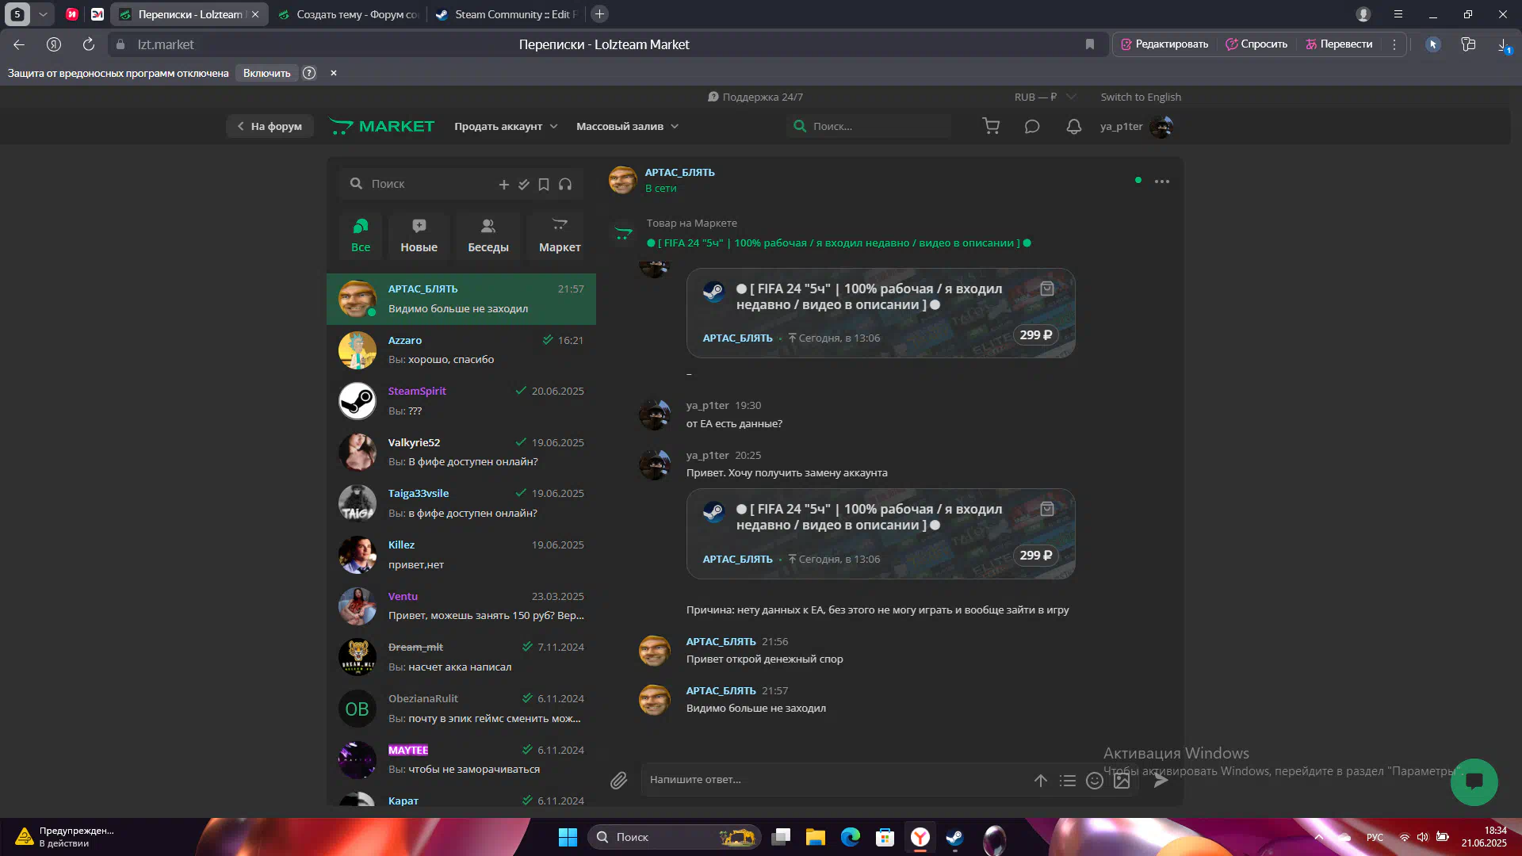The height and width of the screenshot is (856, 1522).
Task: Open the shopping cart icon
Action: tap(991, 126)
